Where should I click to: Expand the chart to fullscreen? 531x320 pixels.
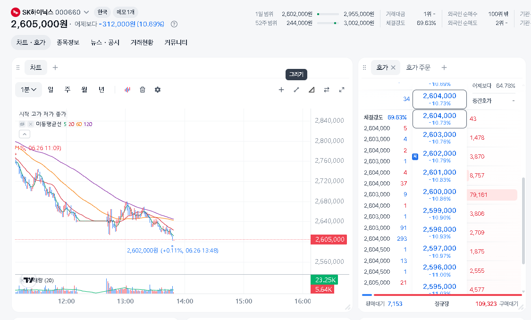pyautogui.click(x=342, y=90)
